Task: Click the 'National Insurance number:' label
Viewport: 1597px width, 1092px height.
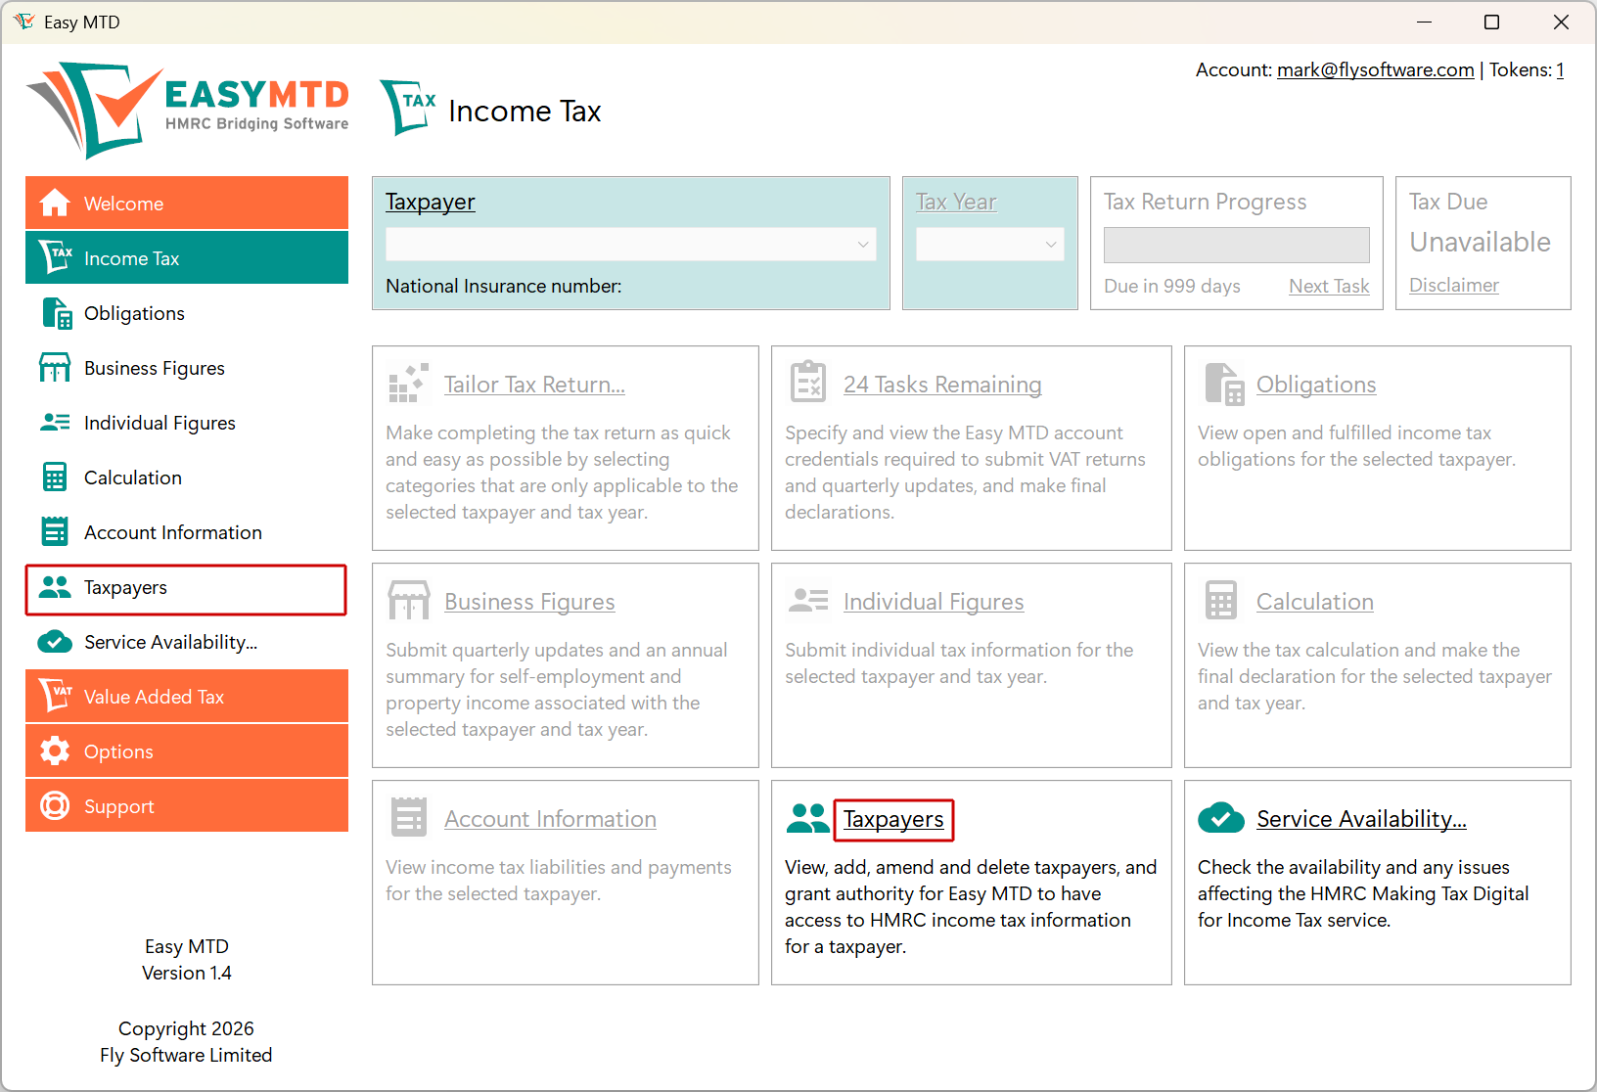Action: click(504, 286)
